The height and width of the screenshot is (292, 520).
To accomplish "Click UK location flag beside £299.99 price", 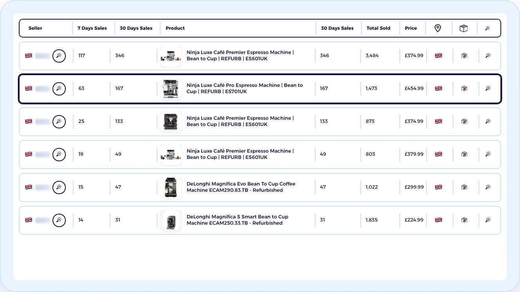I will 439,187.
